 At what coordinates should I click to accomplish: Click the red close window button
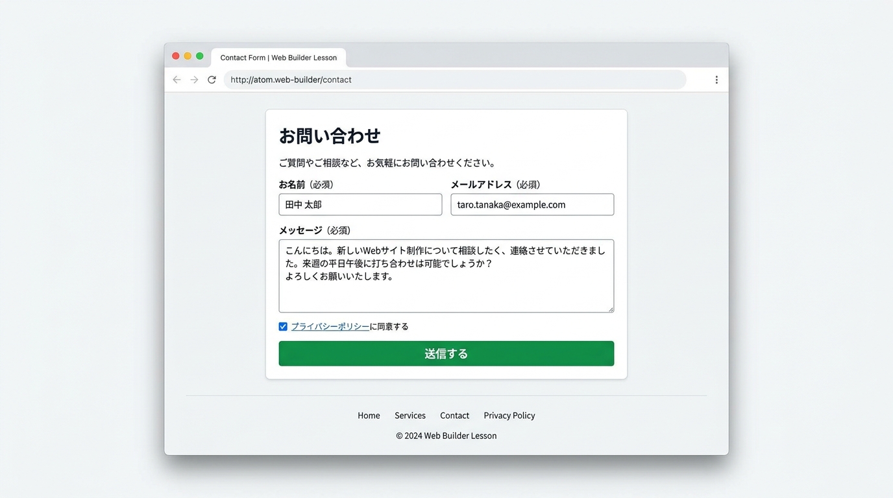pos(175,56)
